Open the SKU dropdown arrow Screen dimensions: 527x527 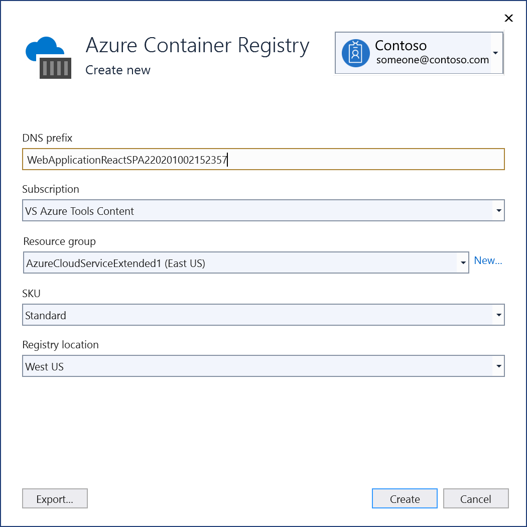coord(498,315)
